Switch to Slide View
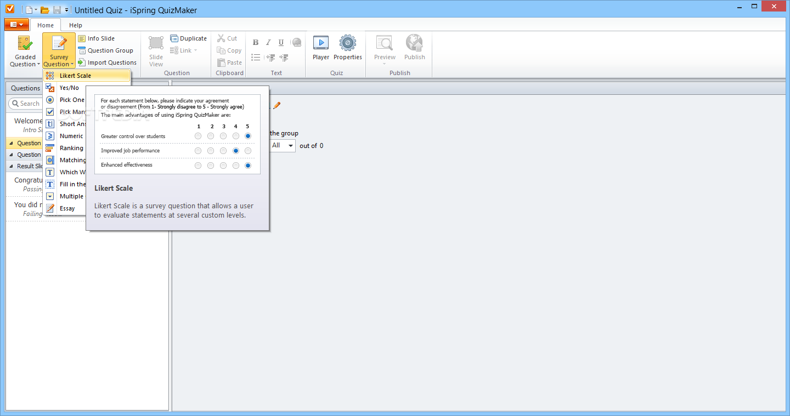 click(156, 51)
